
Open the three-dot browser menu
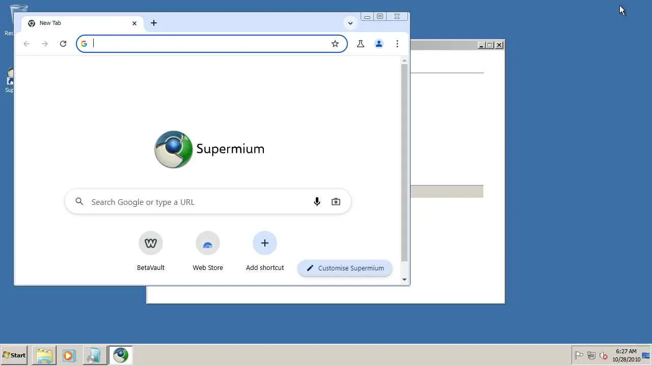pos(397,44)
